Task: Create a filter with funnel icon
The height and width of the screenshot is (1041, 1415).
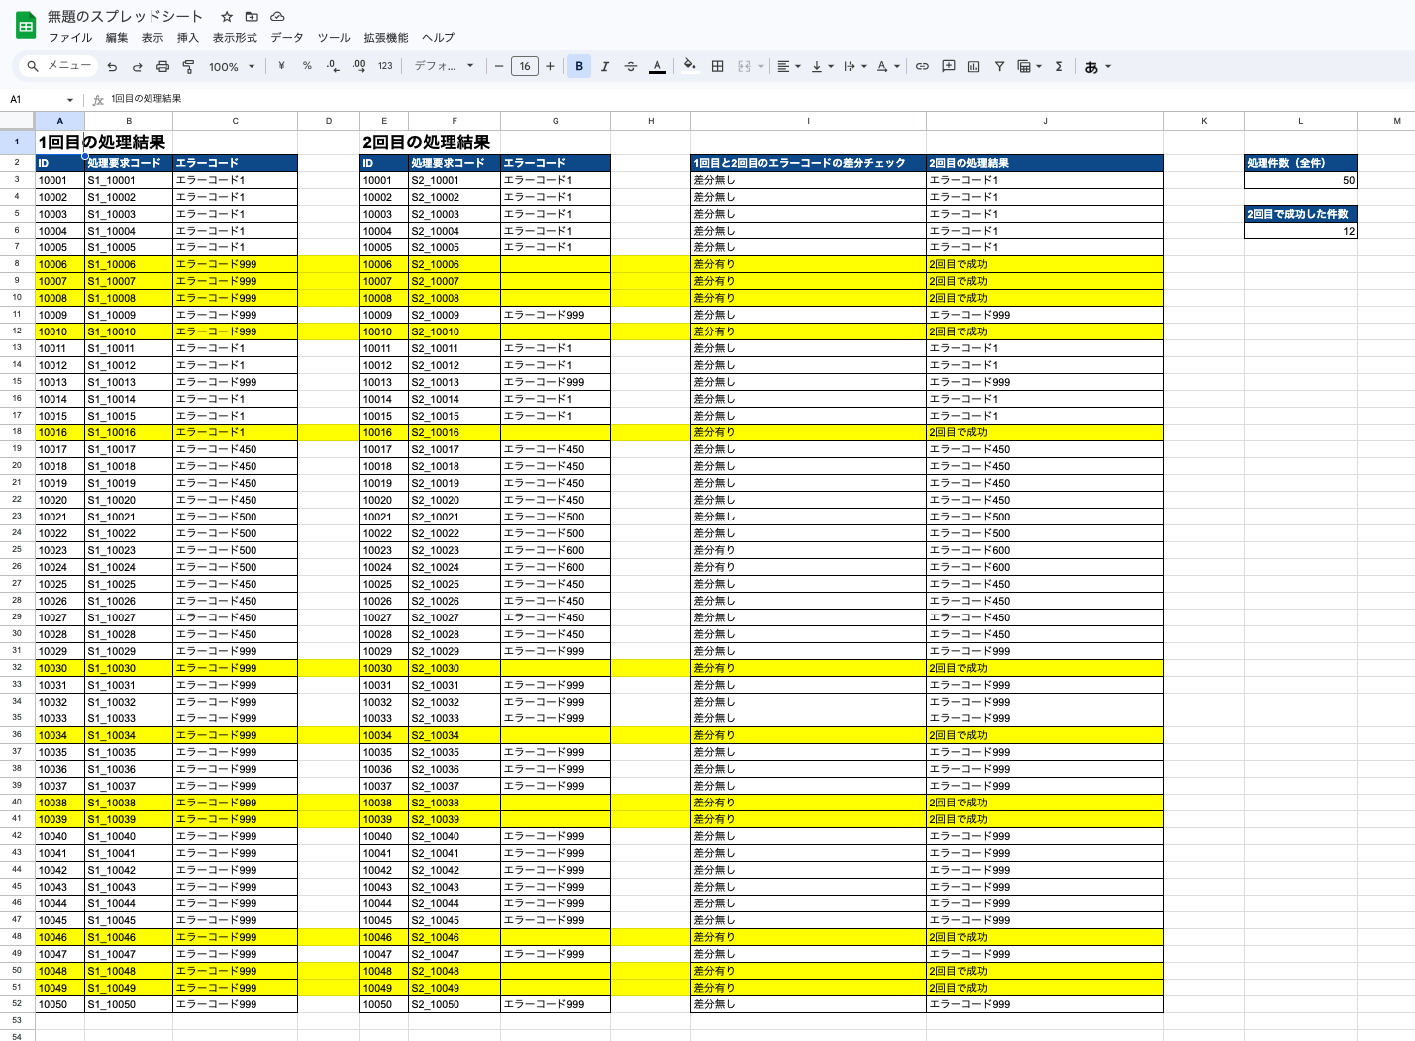Action: [x=1000, y=66]
